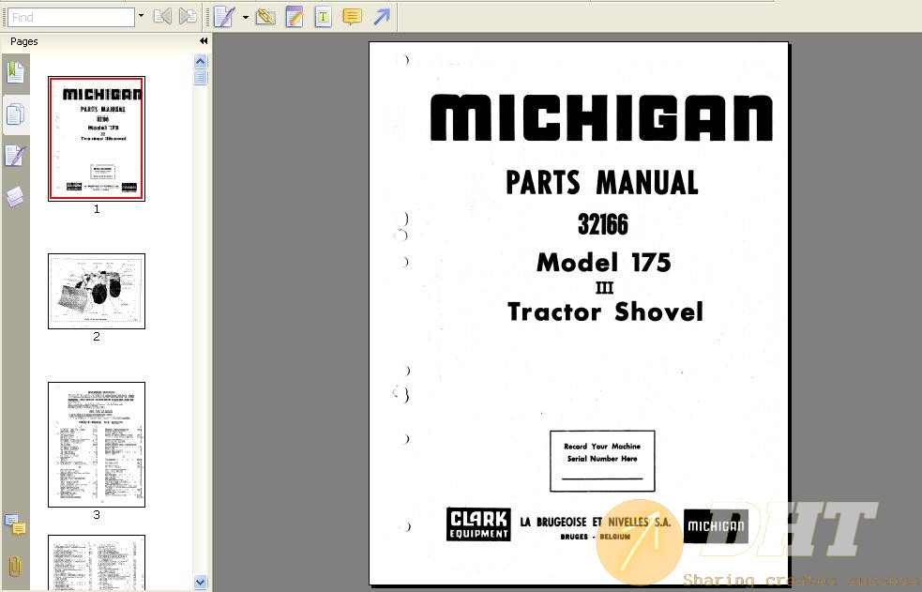Select page 3 thumbnail
The width and height of the screenshot is (922, 592).
pyautogui.click(x=97, y=445)
